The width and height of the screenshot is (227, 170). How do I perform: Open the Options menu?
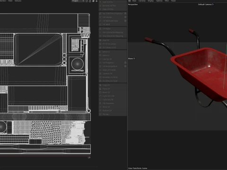coord(159,1)
